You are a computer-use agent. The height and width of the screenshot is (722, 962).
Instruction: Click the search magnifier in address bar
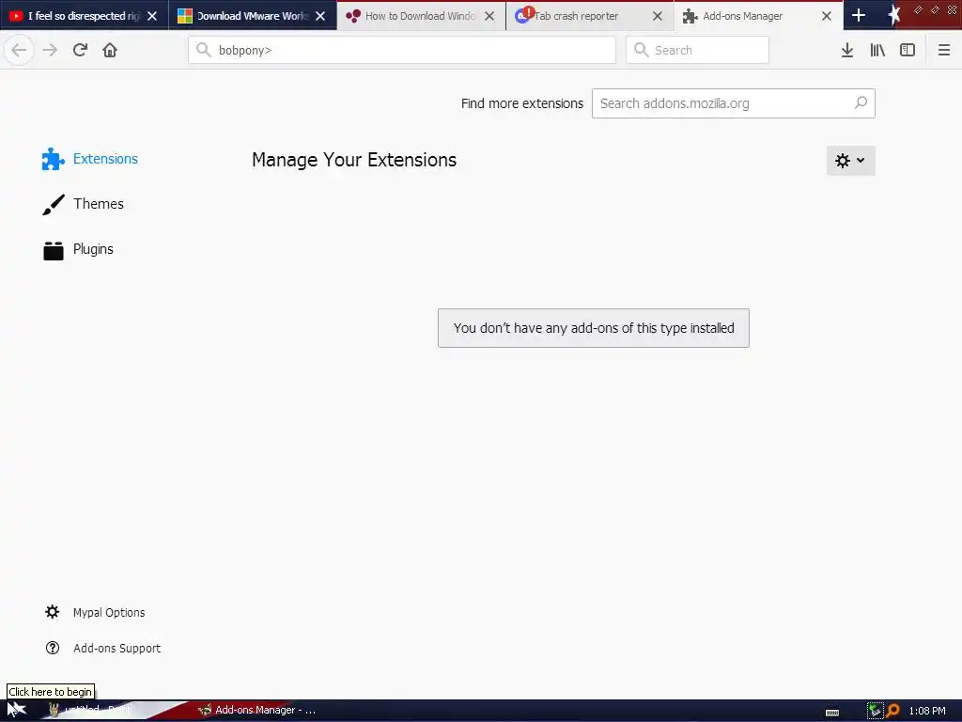pyautogui.click(x=204, y=50)
